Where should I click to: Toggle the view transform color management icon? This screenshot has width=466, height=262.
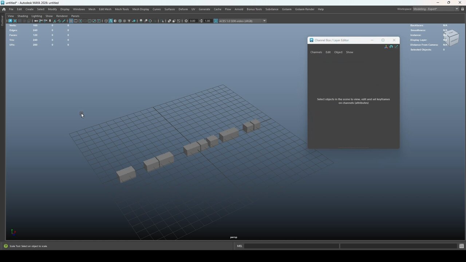216,21
